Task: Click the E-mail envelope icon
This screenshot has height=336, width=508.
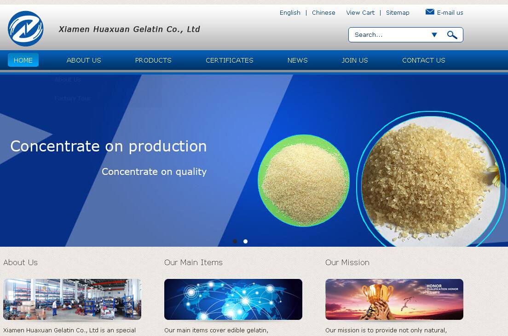Action: click(430, 12)
